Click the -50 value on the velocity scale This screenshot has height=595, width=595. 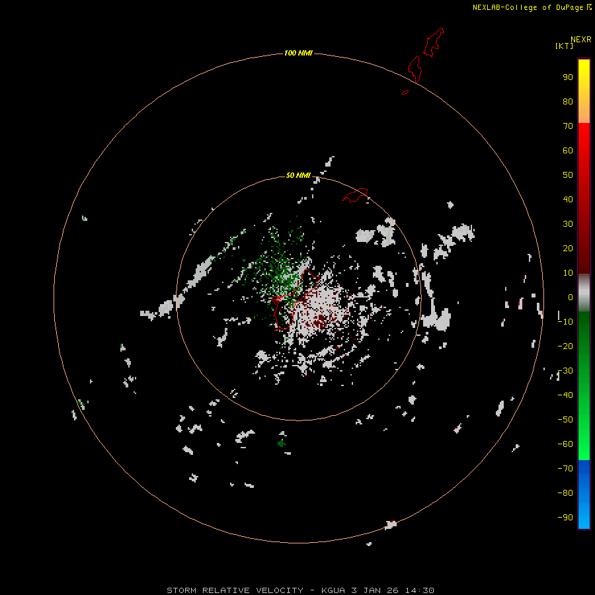click(565, 420)
